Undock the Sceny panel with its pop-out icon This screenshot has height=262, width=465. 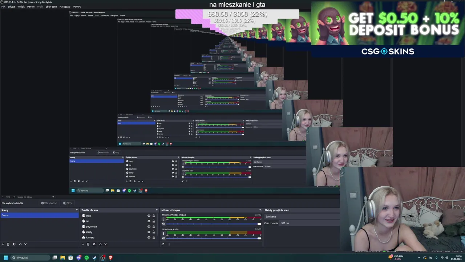pos(77,210)
